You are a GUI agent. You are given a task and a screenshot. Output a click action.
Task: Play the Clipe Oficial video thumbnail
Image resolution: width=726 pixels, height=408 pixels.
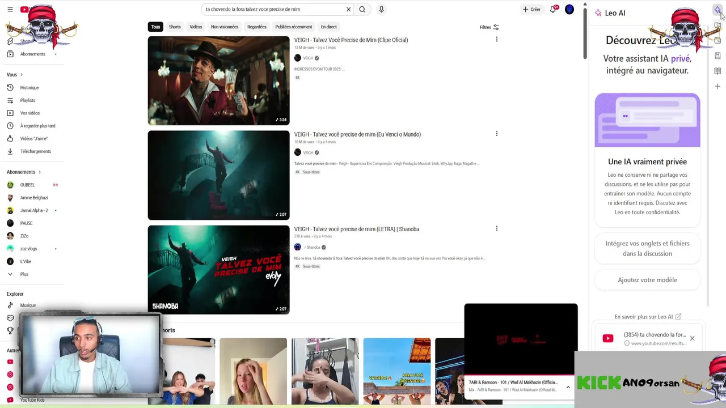pyautogui.click(x=218, y=80)
